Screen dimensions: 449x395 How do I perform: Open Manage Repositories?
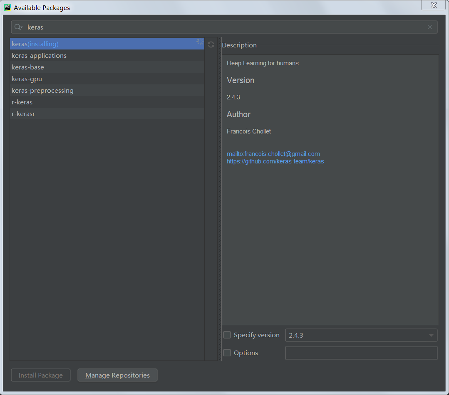117,375
